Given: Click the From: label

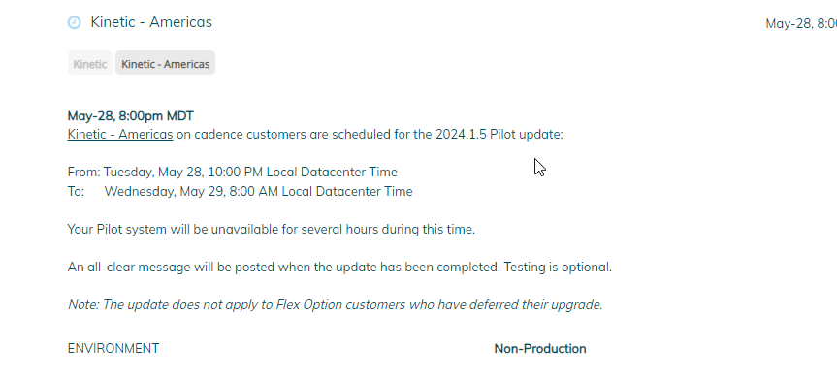Looking at the screenshot, I should coord(83,173).
